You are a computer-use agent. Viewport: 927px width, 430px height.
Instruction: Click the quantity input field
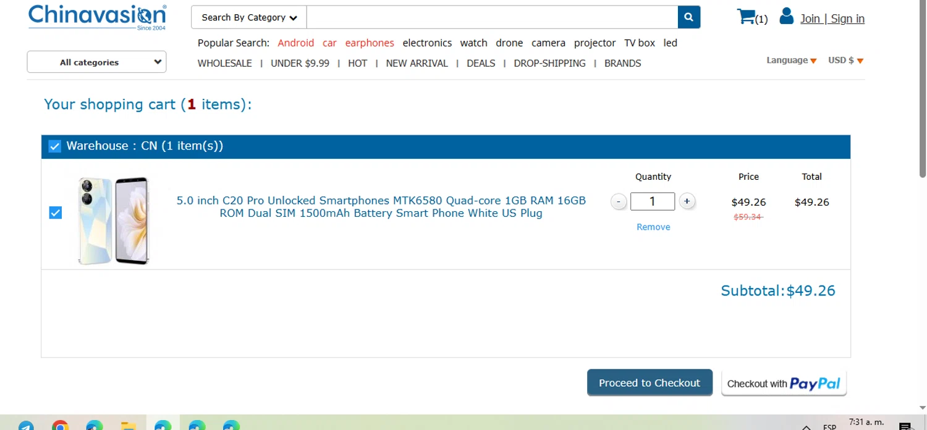[x=653, y=201]
